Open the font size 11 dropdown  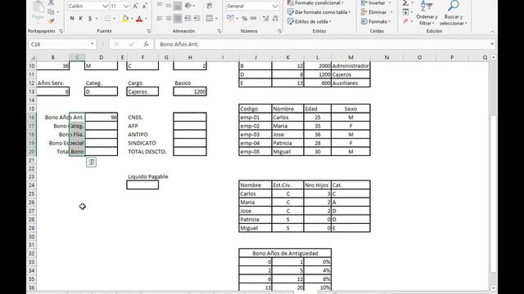coord(125,6)
